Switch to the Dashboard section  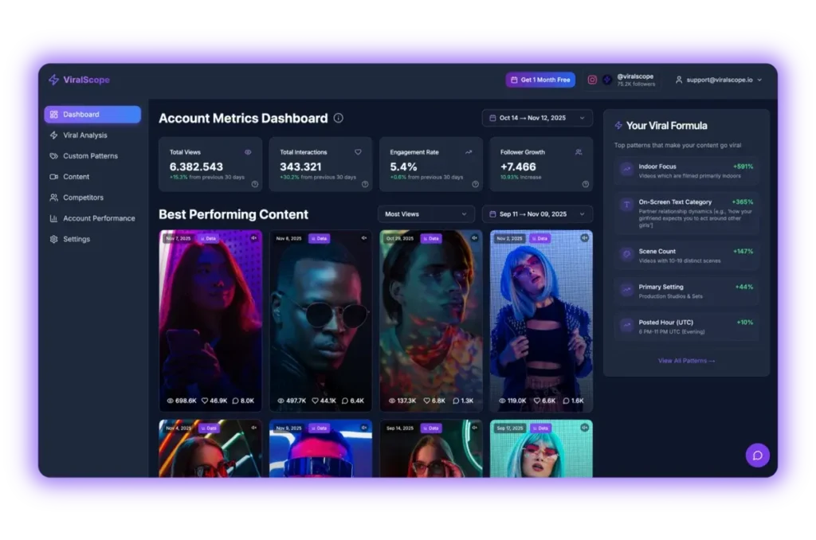(80, 114)
